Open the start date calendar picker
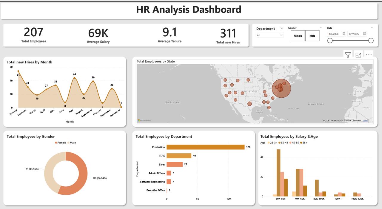Image resolution: width=382 pixels, height=209 pixels. pyautogui.click(x=344, y=34)
